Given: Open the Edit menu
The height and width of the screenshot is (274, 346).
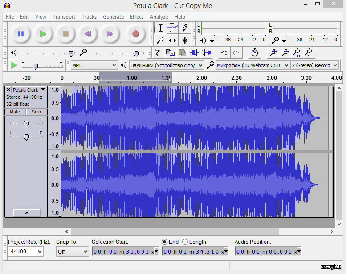Looking at the screenshot, I should coord(24,17).
